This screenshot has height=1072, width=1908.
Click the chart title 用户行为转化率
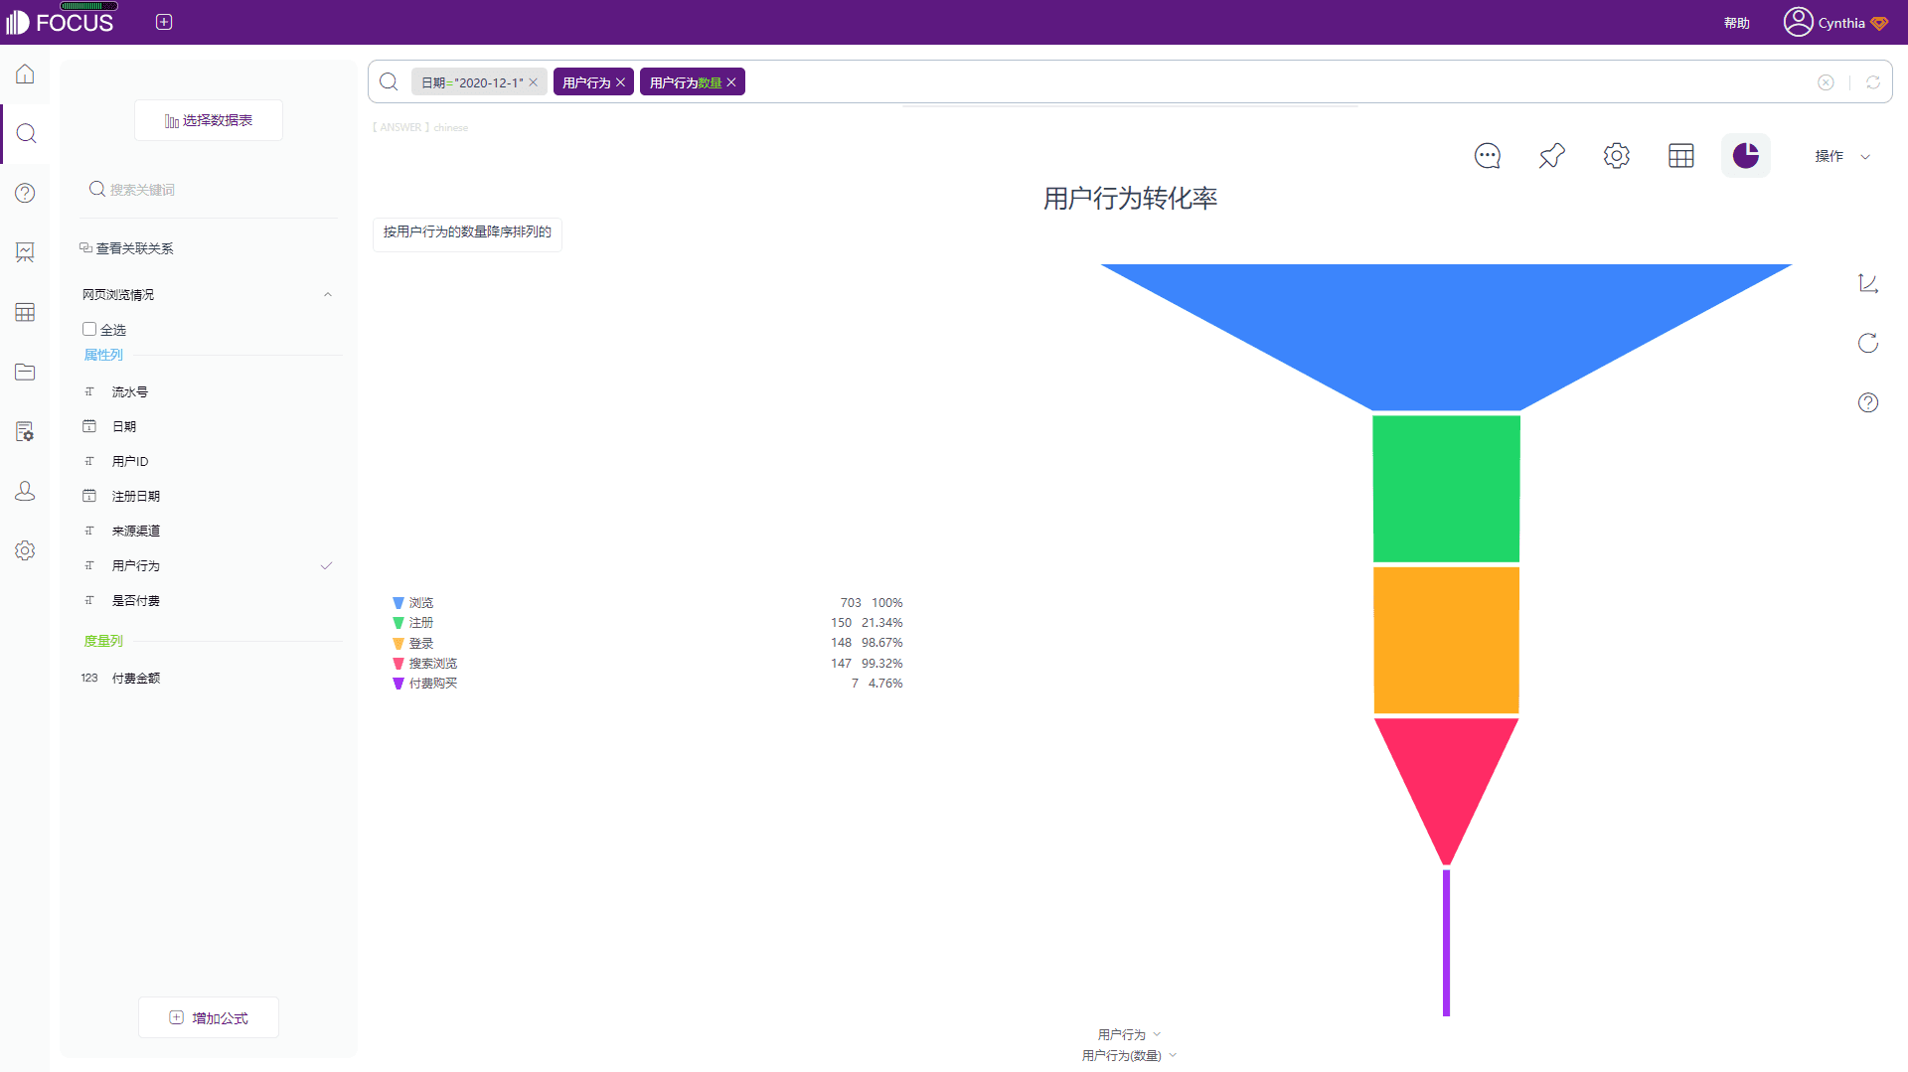pos(1130,198)
